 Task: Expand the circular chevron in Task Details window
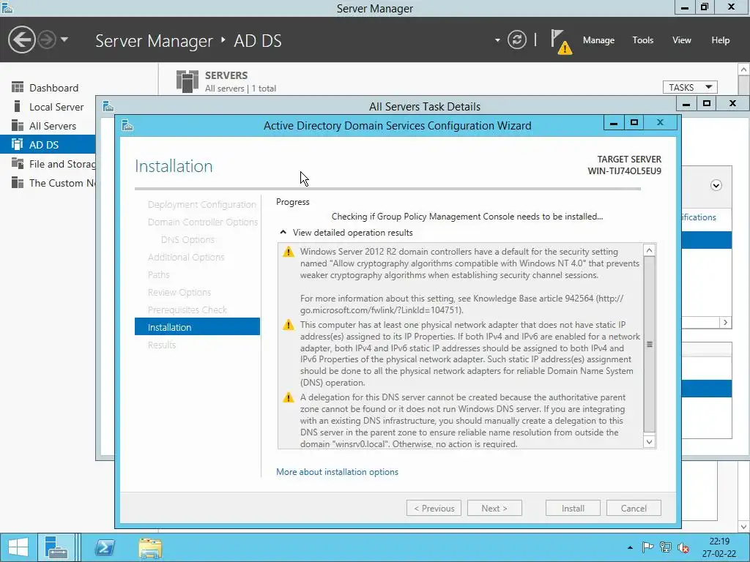coord(716,185)
